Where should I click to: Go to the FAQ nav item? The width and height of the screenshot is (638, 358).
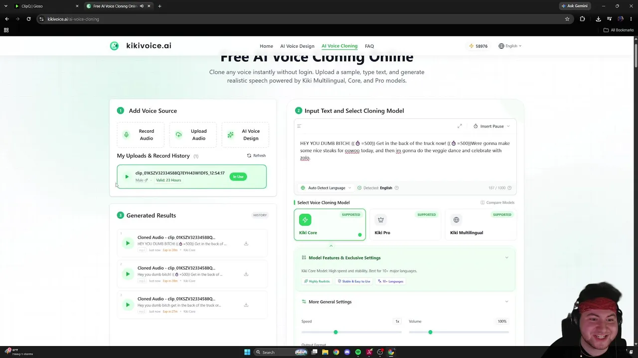[369, 46]
